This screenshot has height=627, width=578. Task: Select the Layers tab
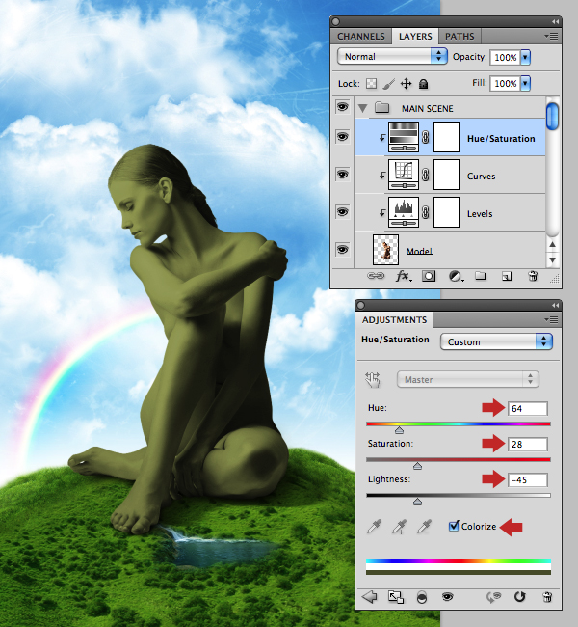click(x=415, y=37)
